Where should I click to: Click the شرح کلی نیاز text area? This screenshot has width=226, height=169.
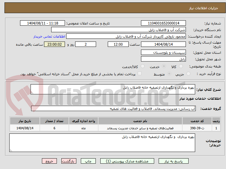coord(113,89)
